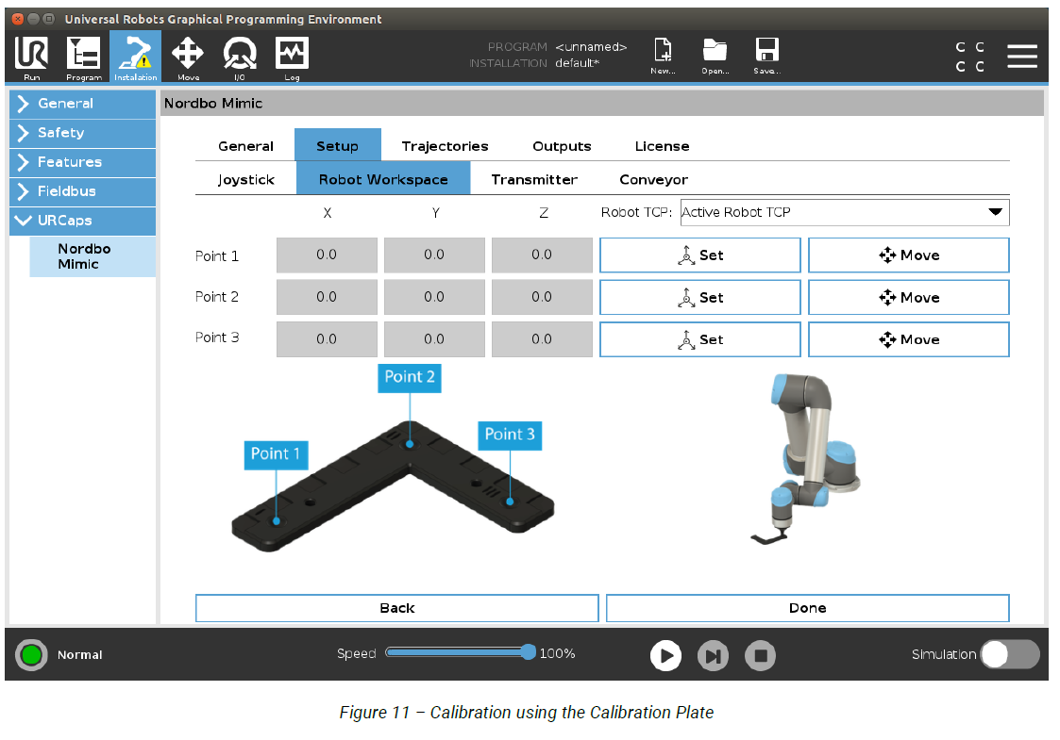The width and height of the screenshot is (1060, 740).
Task: Switch to the General tab in Nordbo Mimic
Action: point(245,146)
